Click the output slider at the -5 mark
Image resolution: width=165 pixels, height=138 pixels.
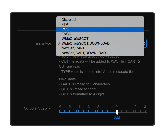pos(69,112)
